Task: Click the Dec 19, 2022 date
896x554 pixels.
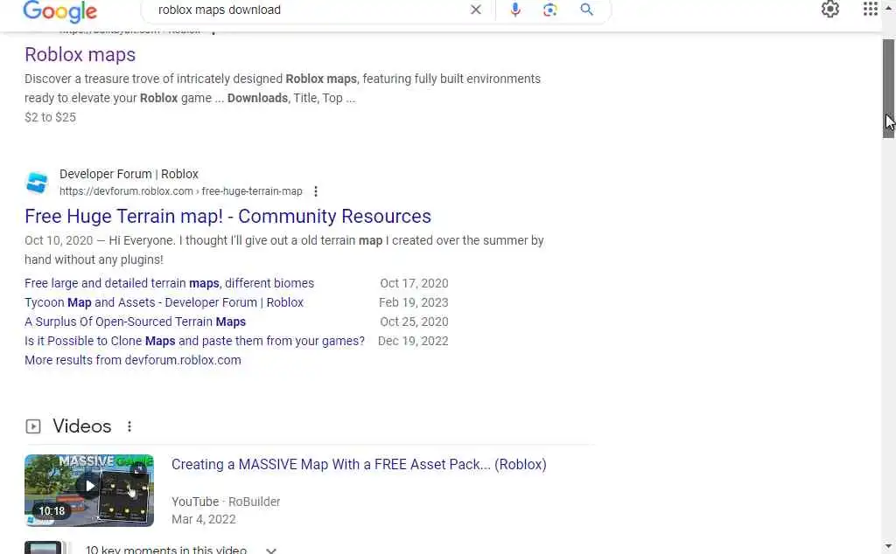Action: coord(413,341)
